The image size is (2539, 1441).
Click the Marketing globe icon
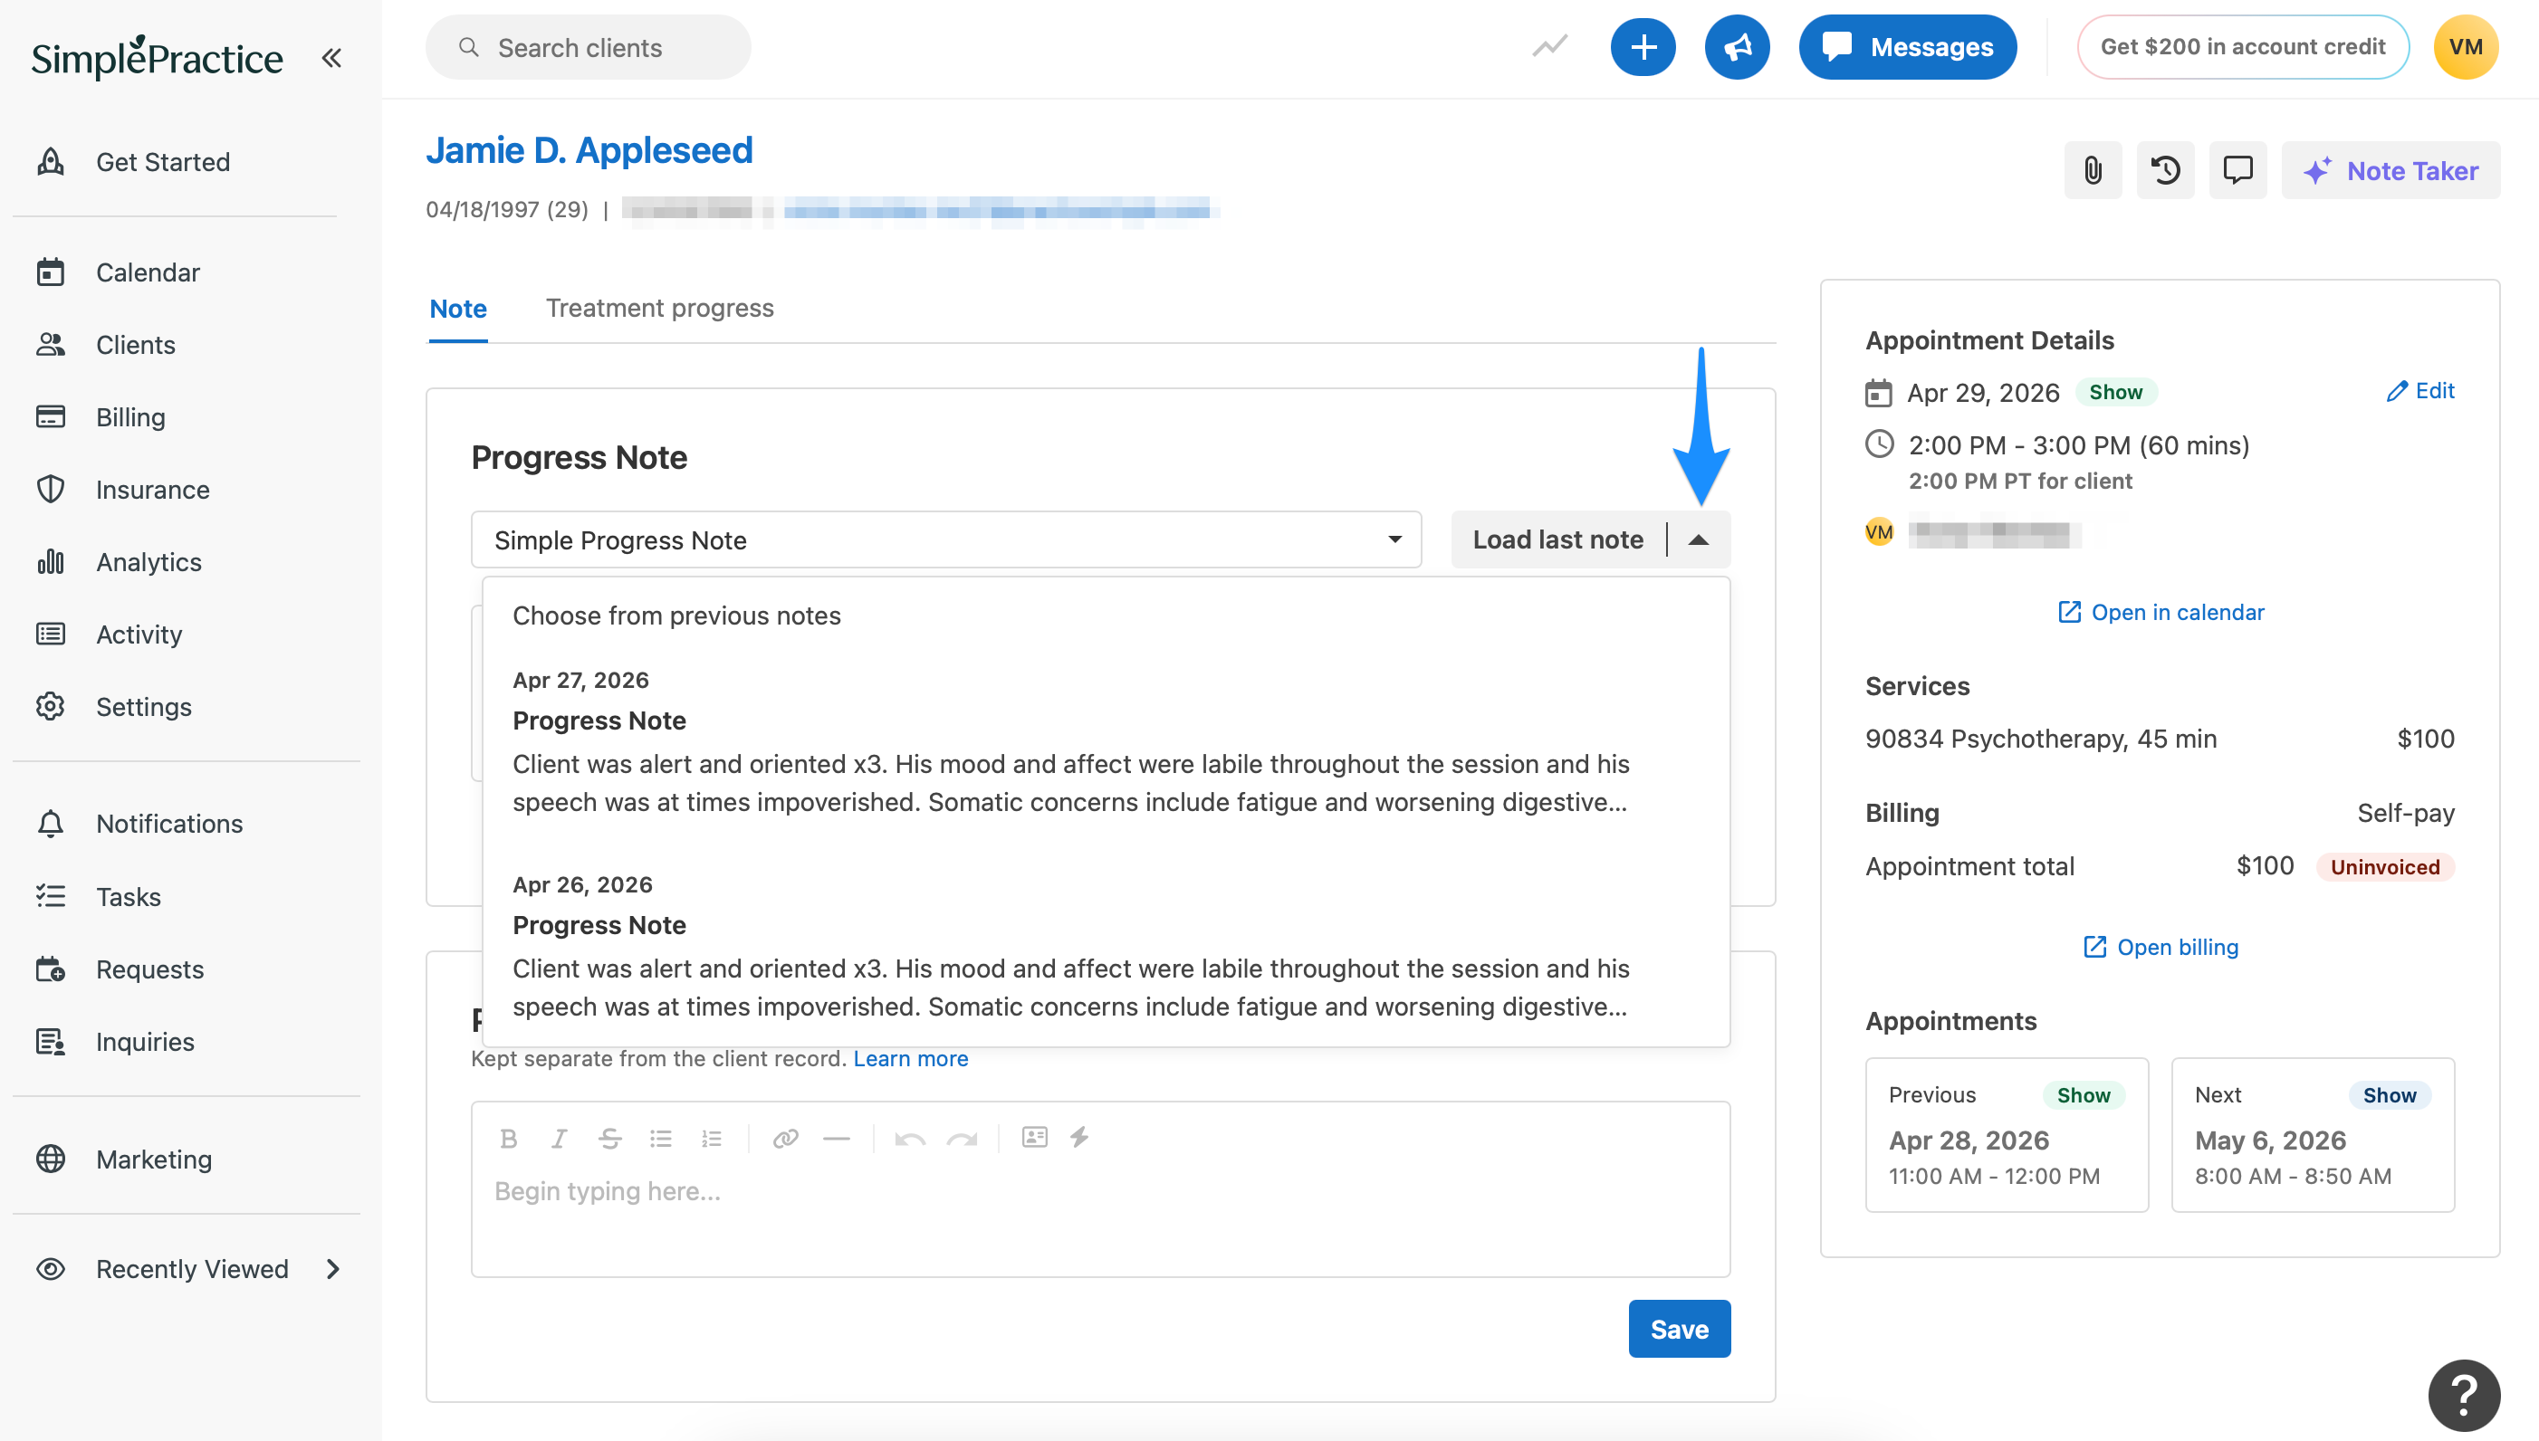tap(51, 1158)
